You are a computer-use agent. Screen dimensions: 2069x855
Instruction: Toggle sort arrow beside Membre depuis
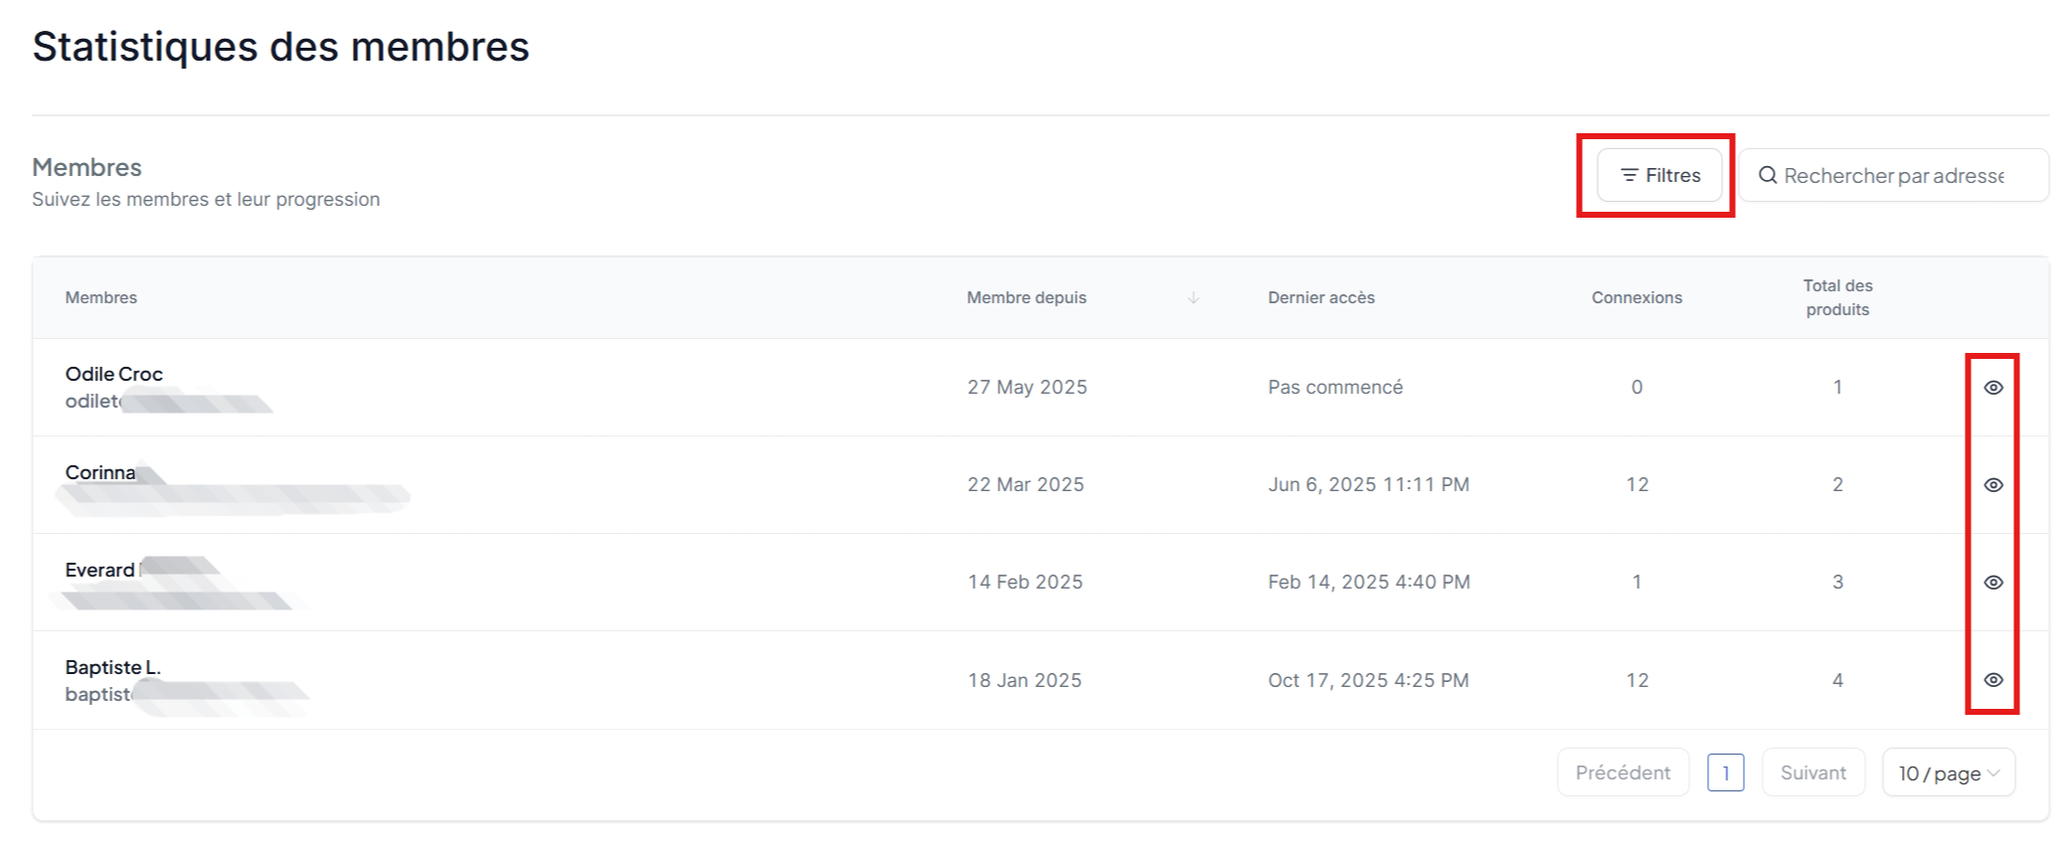click(1193, 298)
